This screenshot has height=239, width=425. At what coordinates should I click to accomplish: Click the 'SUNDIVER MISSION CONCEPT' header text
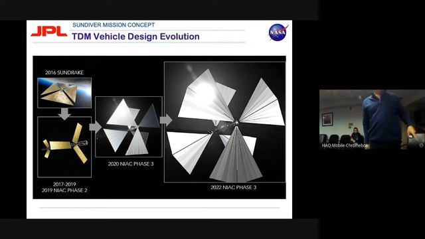pos(114,25)
